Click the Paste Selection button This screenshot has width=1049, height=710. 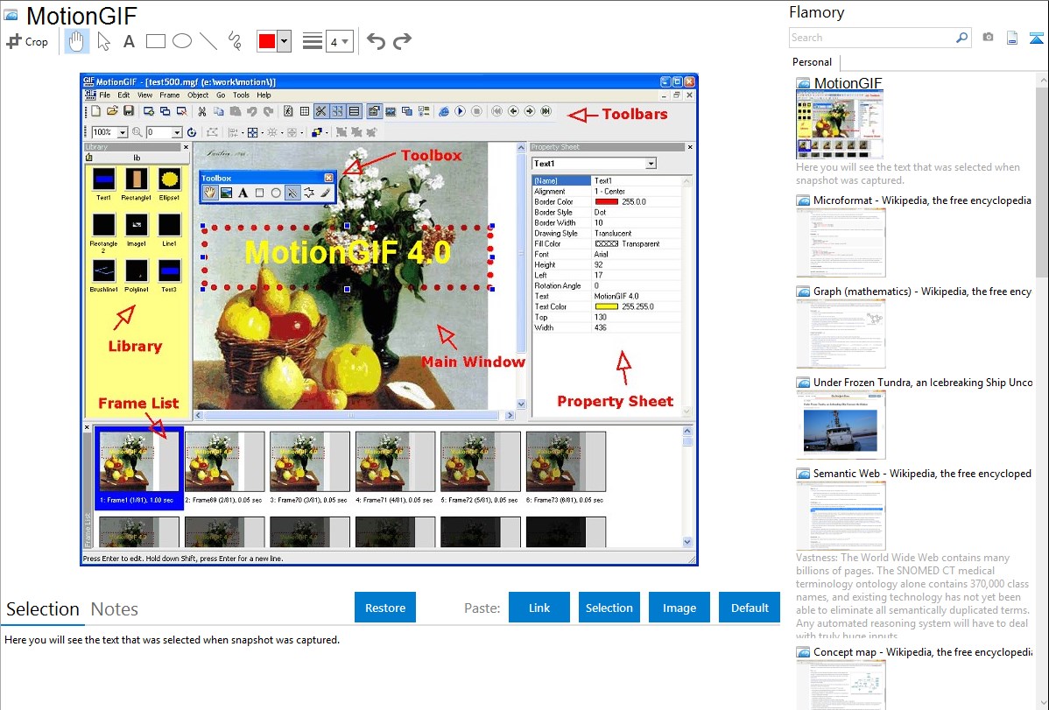(609, 608)
